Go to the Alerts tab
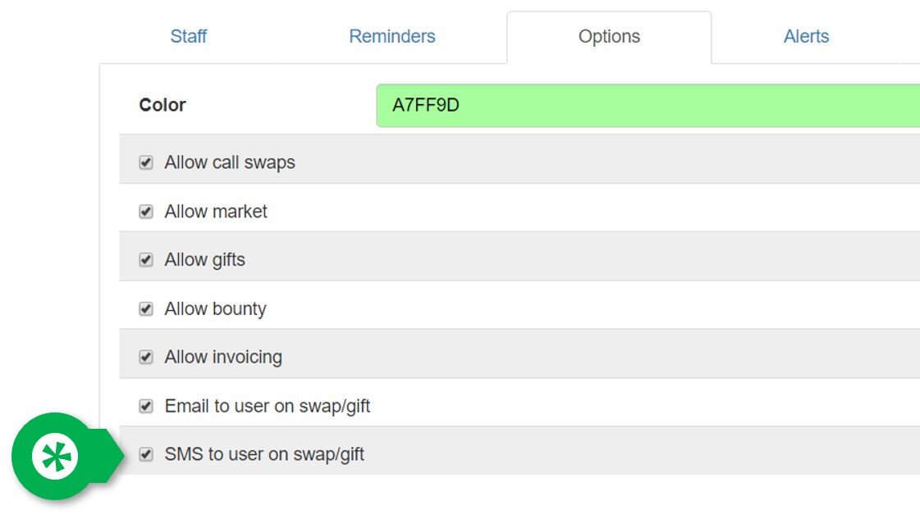Screen dimensions: 920x519 click(806, 36)
